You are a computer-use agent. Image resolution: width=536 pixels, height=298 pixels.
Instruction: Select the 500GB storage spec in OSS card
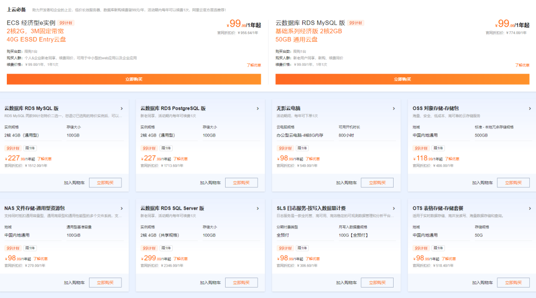click(503, 135)
